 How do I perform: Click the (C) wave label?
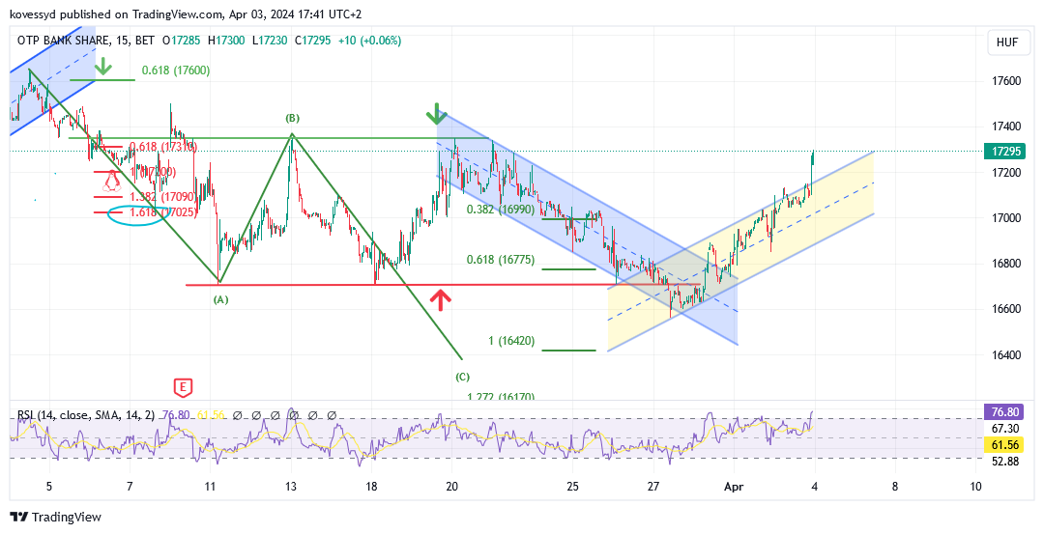[x=462, y=377]
